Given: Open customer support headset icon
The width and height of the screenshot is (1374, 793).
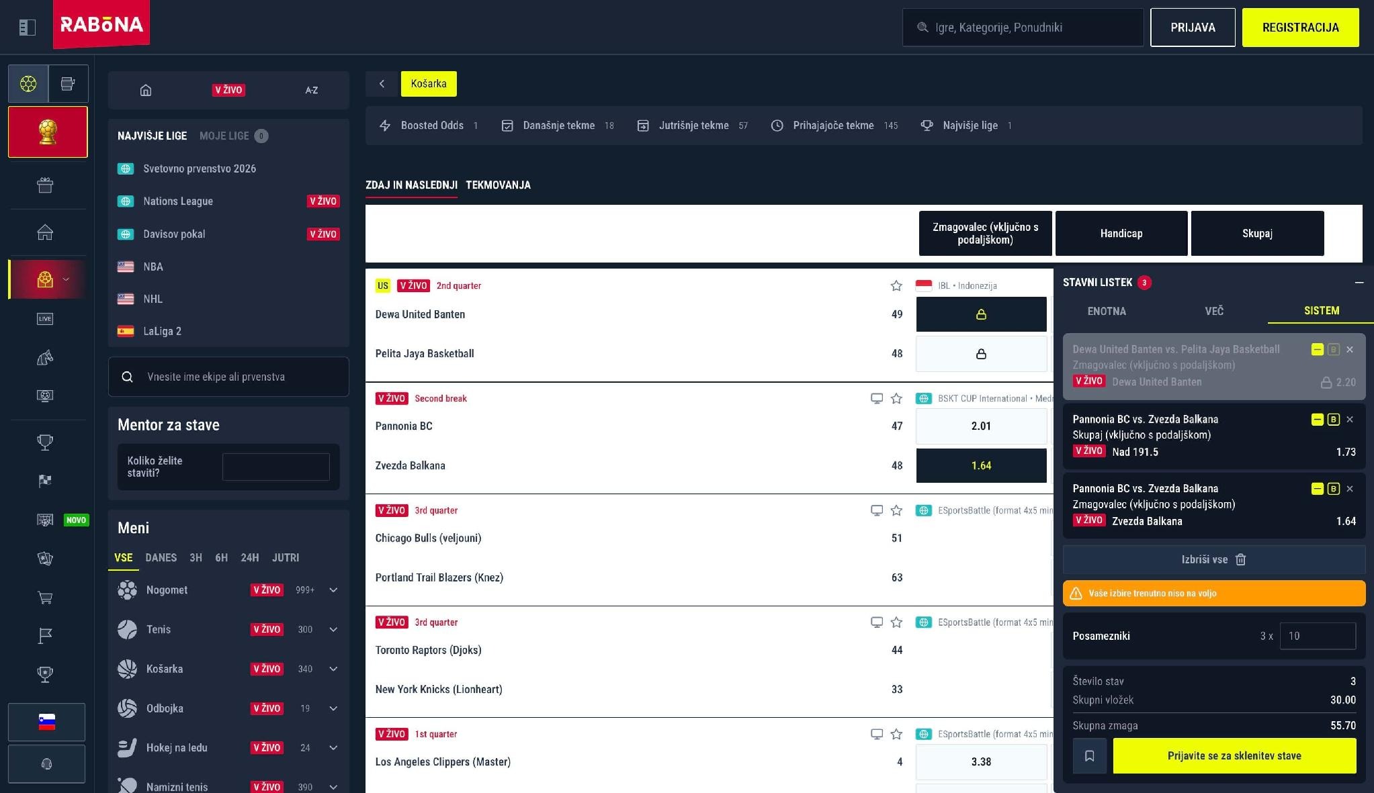Looking at the screenshot, I should point(46,764).
